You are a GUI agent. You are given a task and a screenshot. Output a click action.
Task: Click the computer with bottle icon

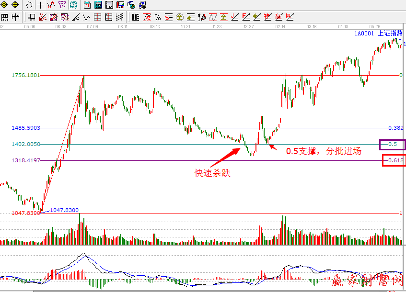[142, 4]
